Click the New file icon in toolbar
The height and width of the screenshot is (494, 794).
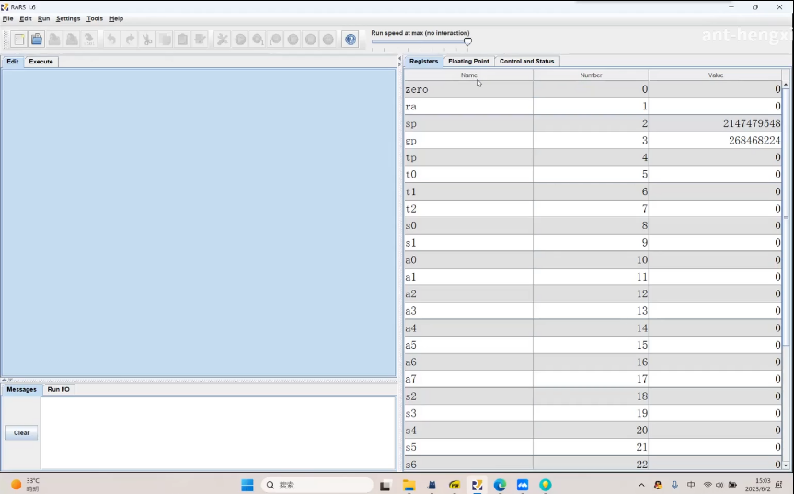(18, 40)
